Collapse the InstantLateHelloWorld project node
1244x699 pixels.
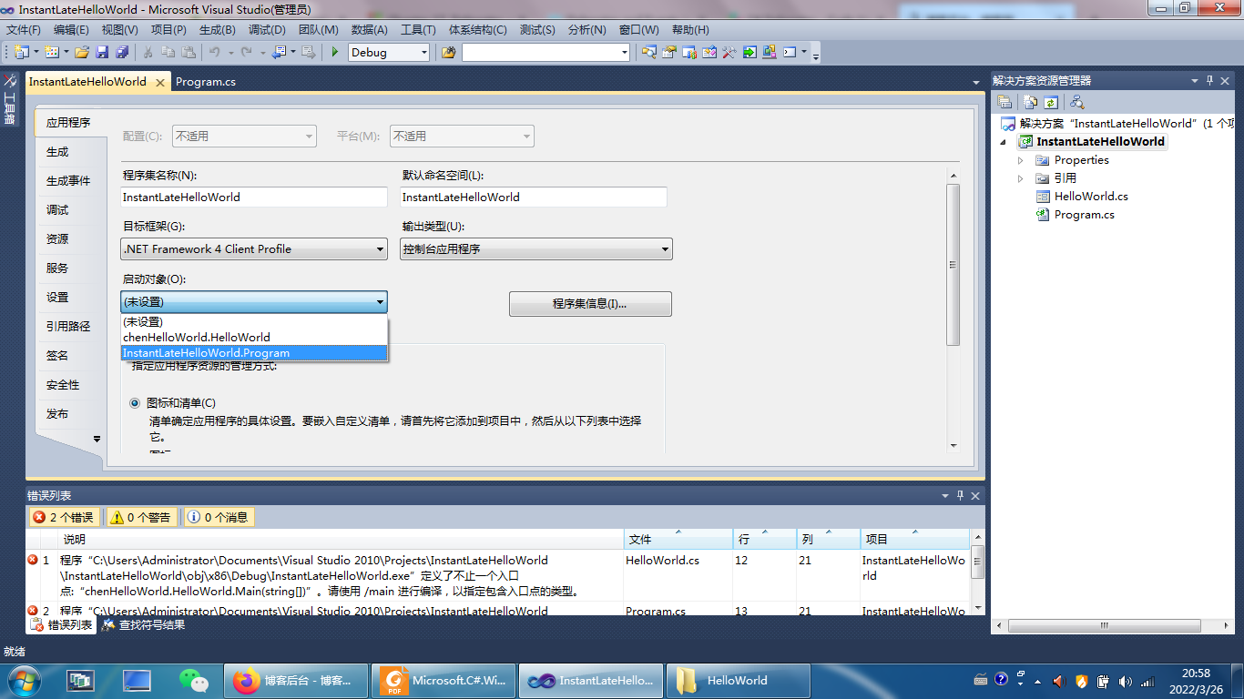(x=1004, y=142)
